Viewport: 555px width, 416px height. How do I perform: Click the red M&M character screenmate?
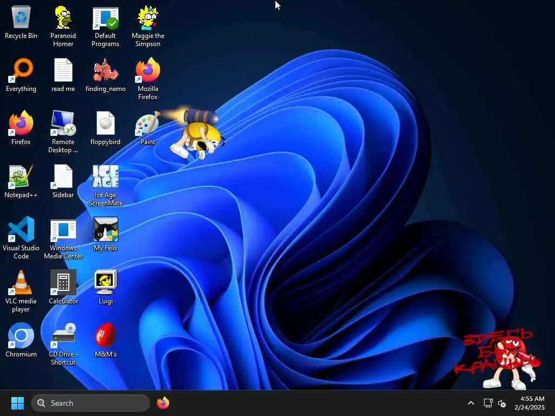pos(512,362)
